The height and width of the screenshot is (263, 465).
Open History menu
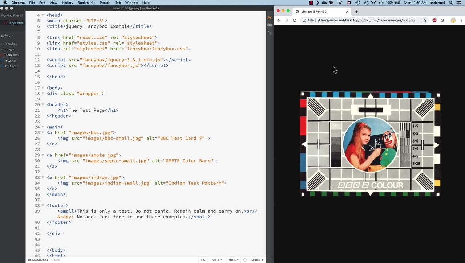(68, 3)
